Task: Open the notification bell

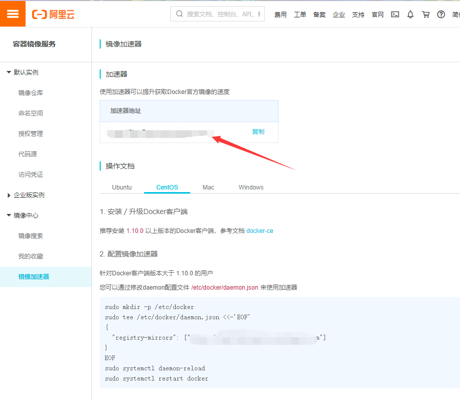Action: tap(410, 14)
